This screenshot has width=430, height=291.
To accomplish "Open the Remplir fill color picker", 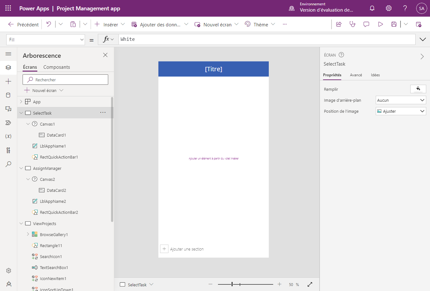I will click(x=418, y=89).
